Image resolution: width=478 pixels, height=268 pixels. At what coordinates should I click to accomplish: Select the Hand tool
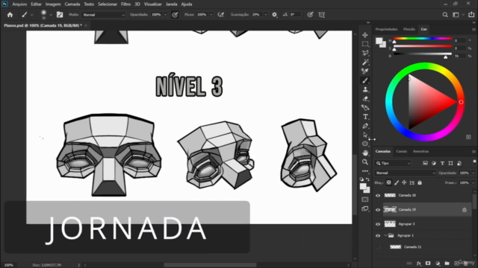pyautogui.click(x=365, y=153)
